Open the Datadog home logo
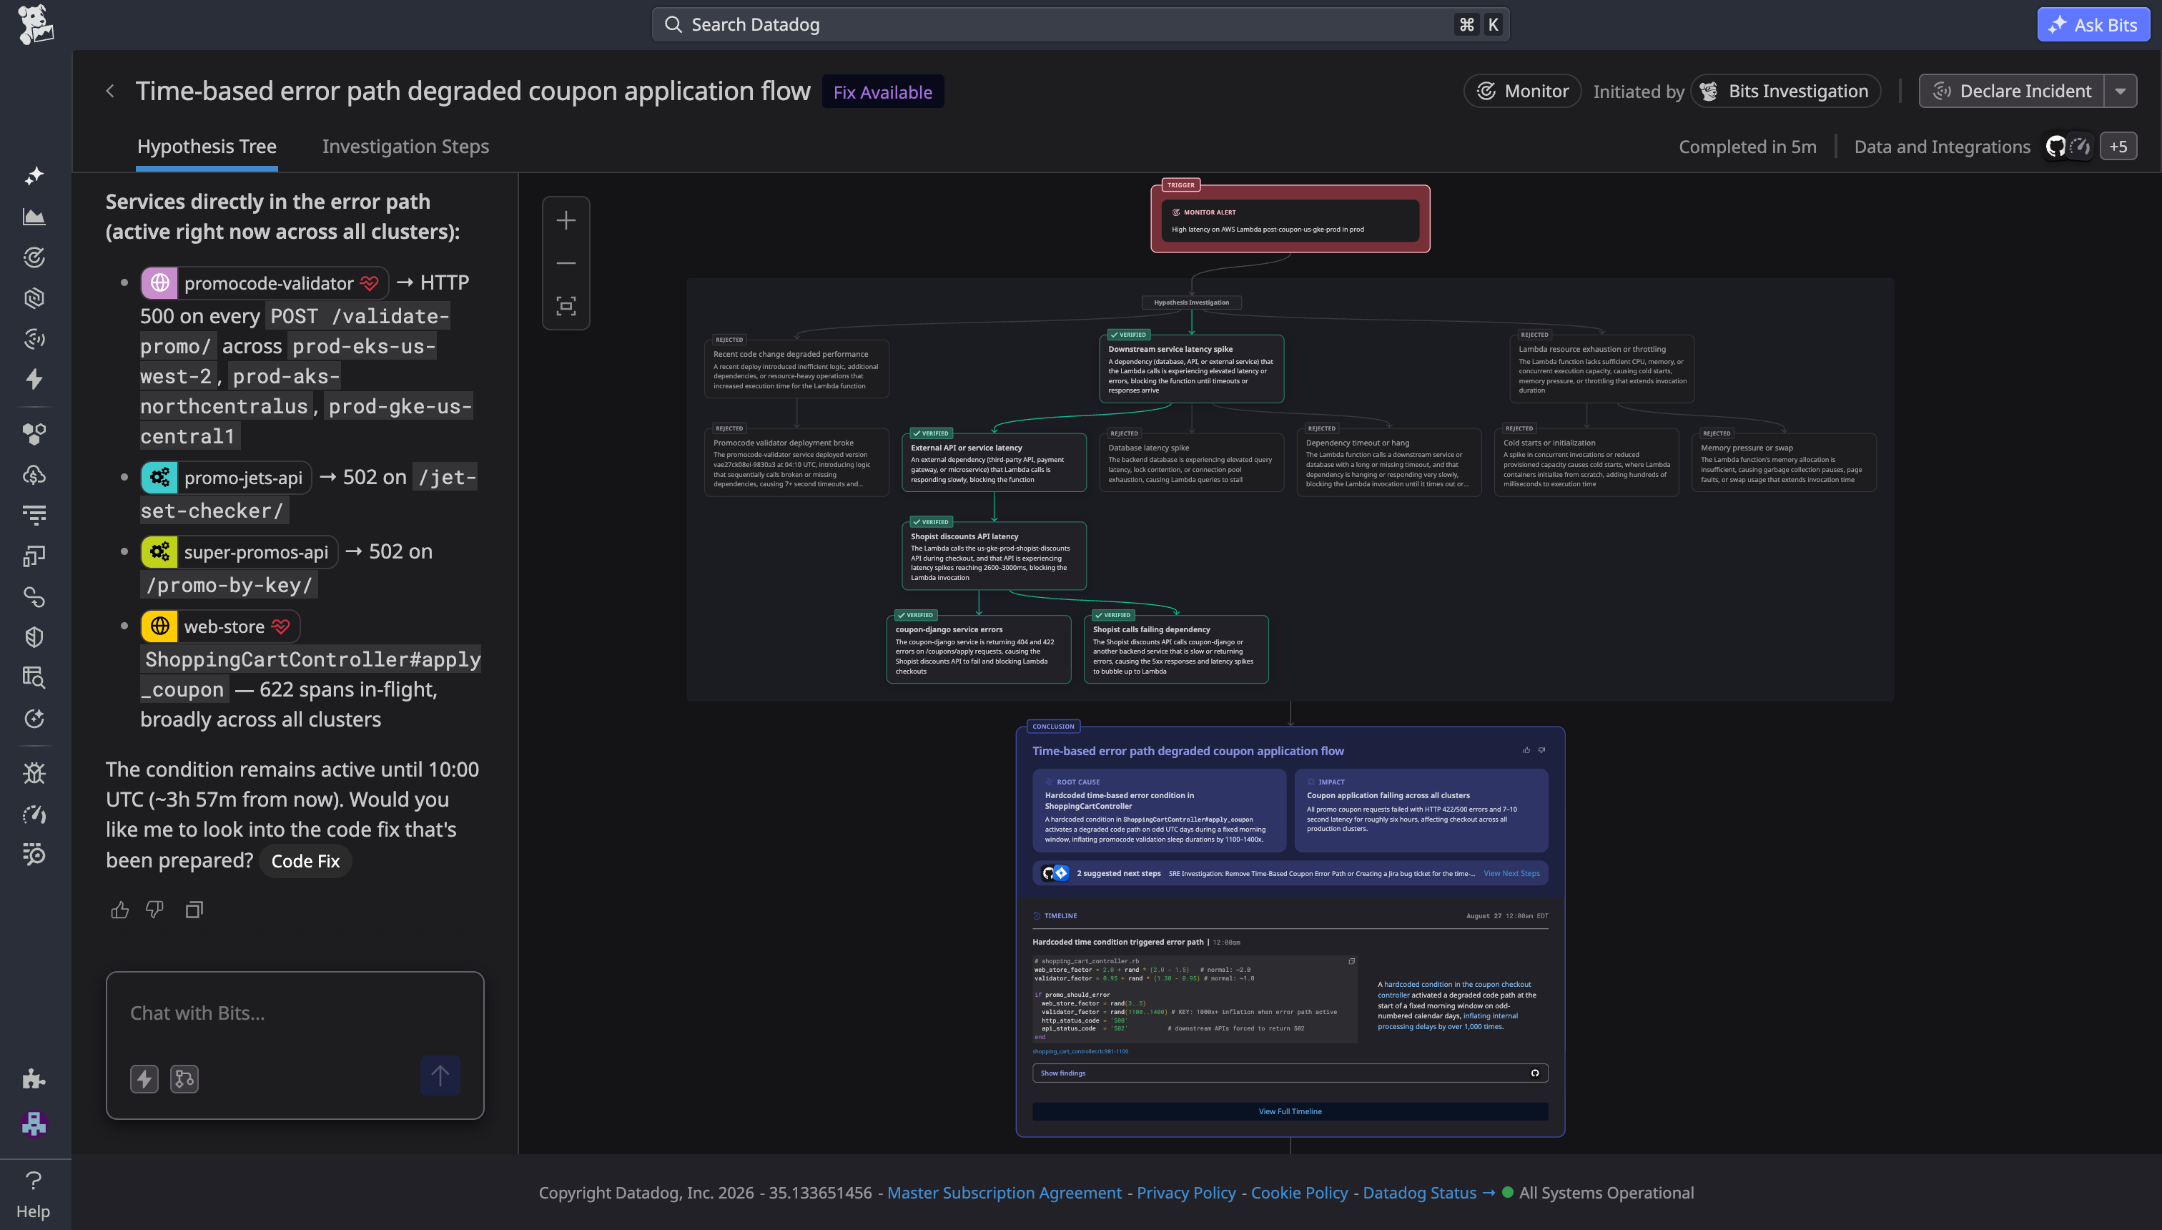Screen dimensions: 2162x1230 34,24
